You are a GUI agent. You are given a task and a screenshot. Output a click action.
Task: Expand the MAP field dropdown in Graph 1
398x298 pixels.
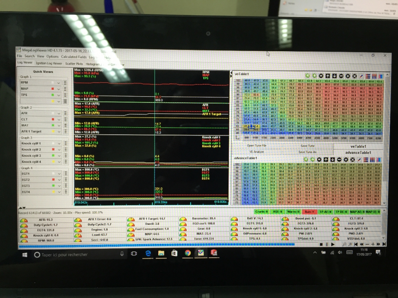pos(59,89)
